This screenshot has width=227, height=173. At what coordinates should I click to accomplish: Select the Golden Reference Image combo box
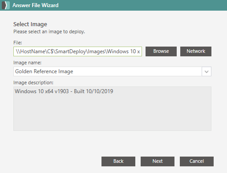tap(112, 71)
